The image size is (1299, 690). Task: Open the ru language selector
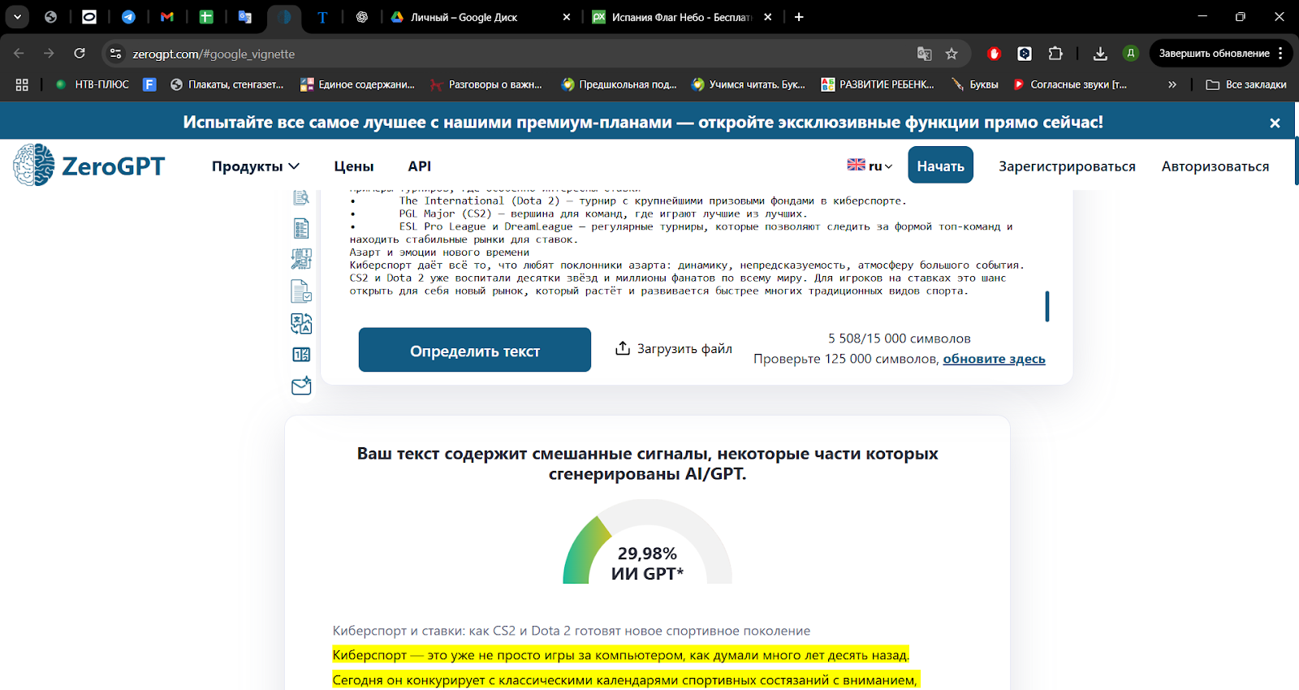click(870, 166)
